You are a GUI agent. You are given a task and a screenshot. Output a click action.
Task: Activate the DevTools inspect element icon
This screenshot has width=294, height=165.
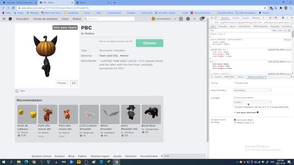[x=212, y=18]
